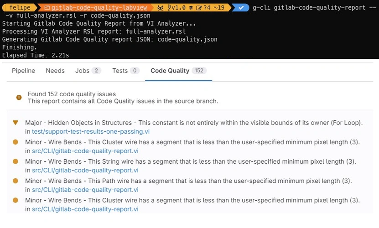The height and width of the screenshot is (228, 379).
Task: Click severity dot for Path wire issue
Action: click(16, 181)
